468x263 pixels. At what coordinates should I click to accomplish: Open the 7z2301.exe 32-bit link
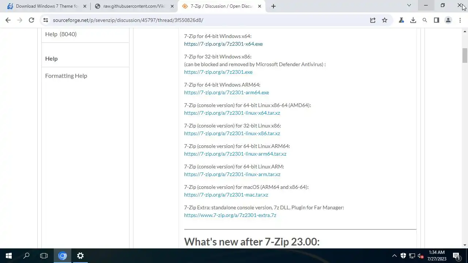pyautogui.click(x=218, y=72)
